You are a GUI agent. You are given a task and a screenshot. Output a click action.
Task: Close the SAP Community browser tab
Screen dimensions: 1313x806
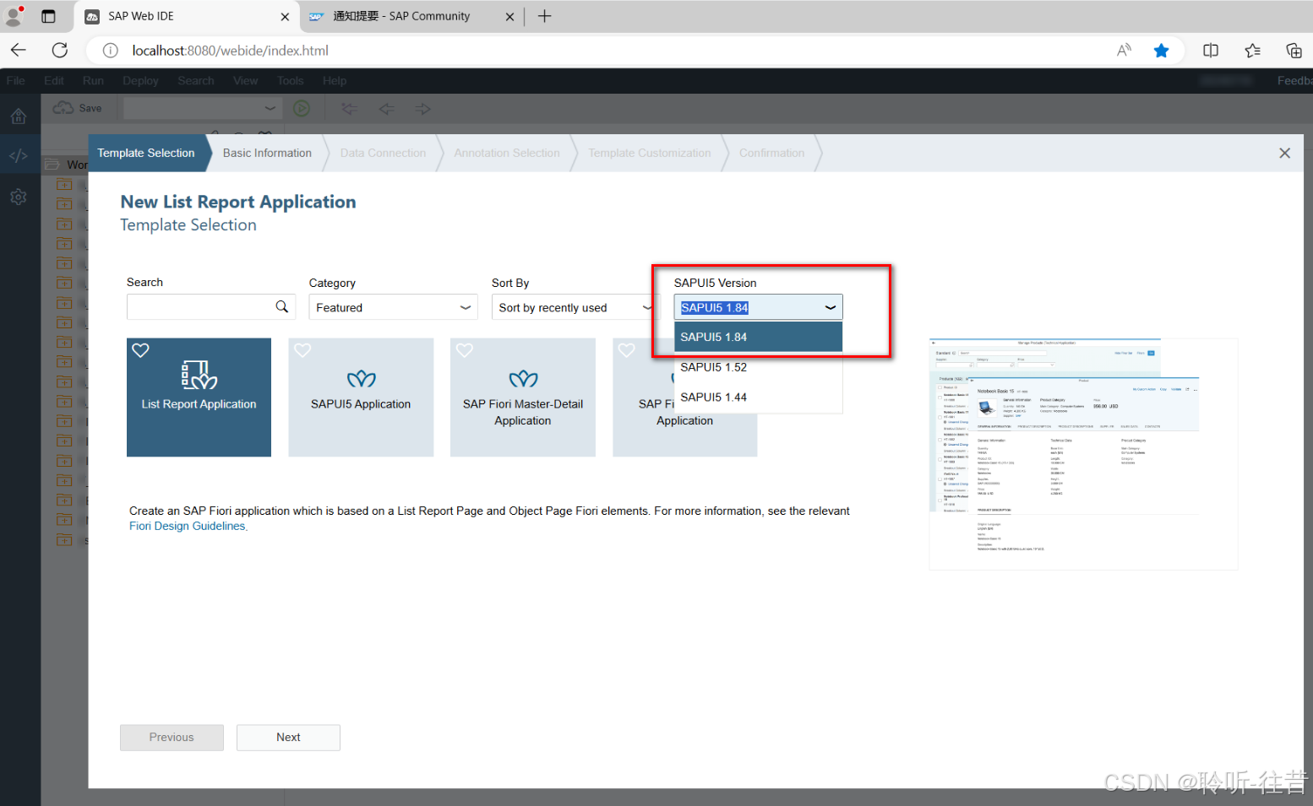(x=509, y=17)
